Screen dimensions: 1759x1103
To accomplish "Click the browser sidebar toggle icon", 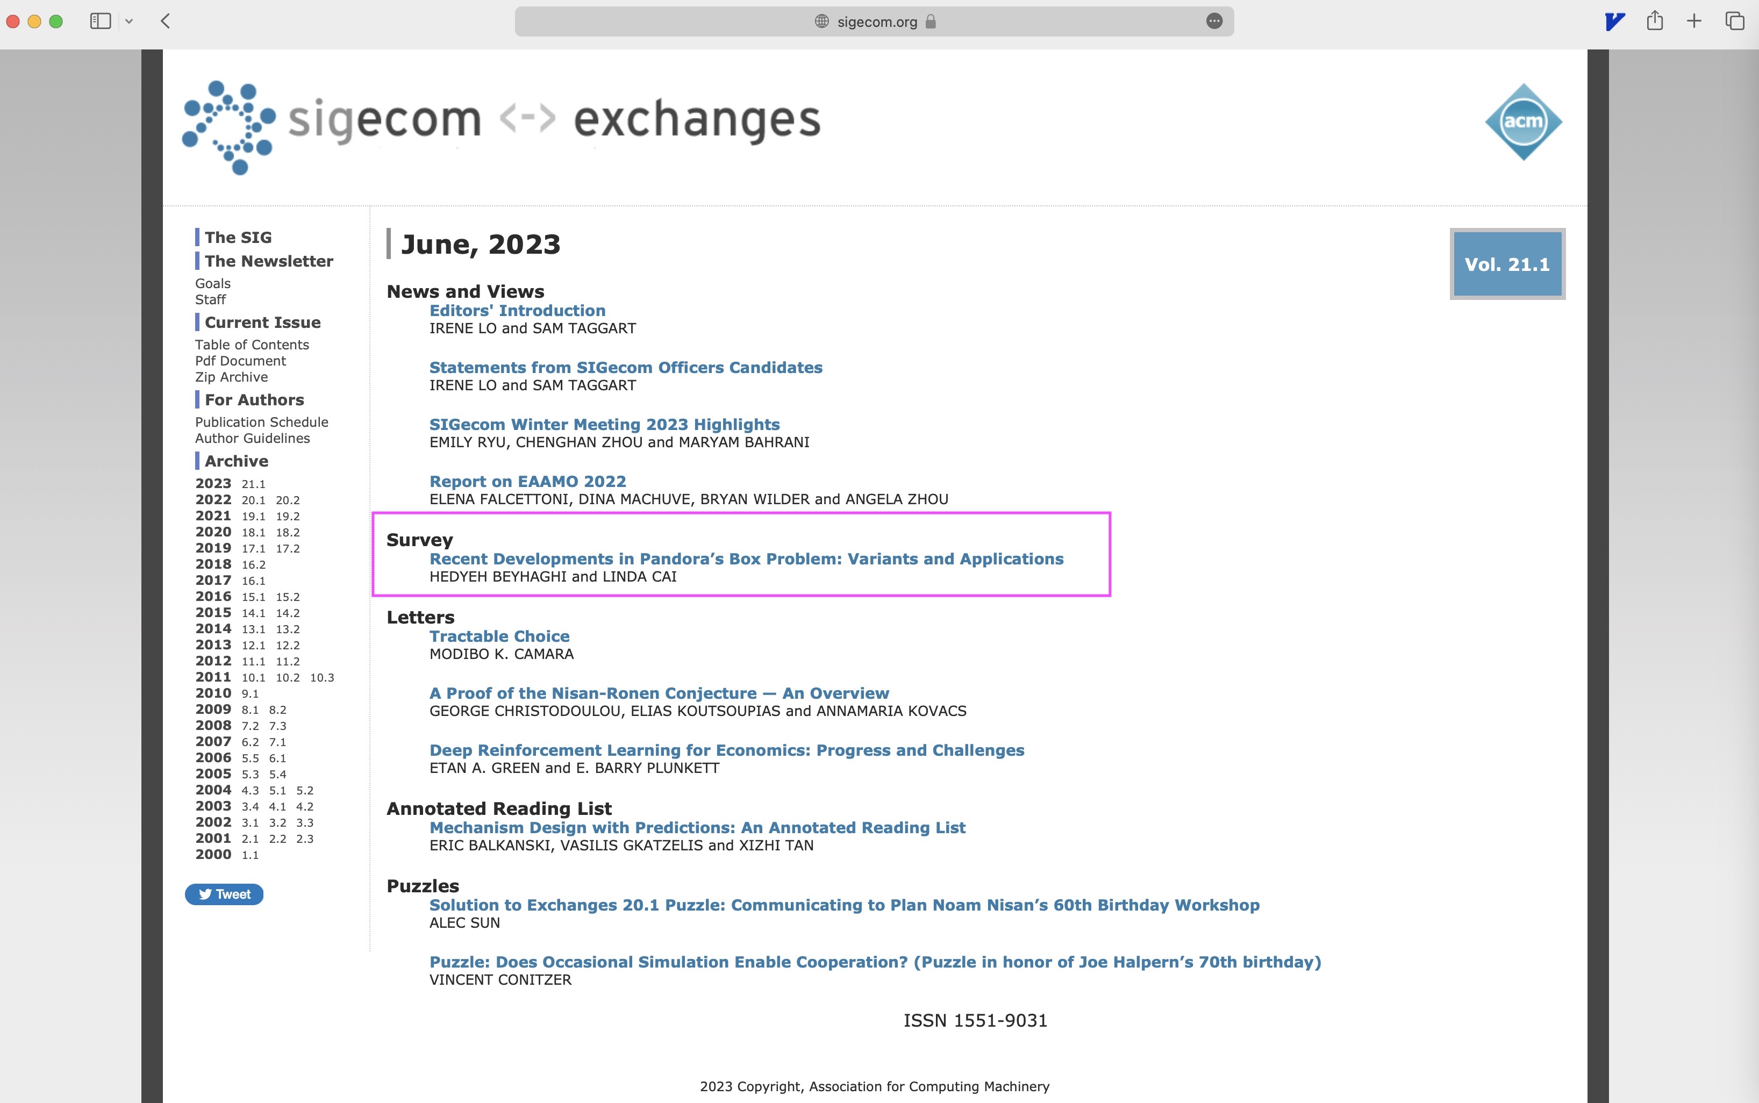I will [102, 22].
